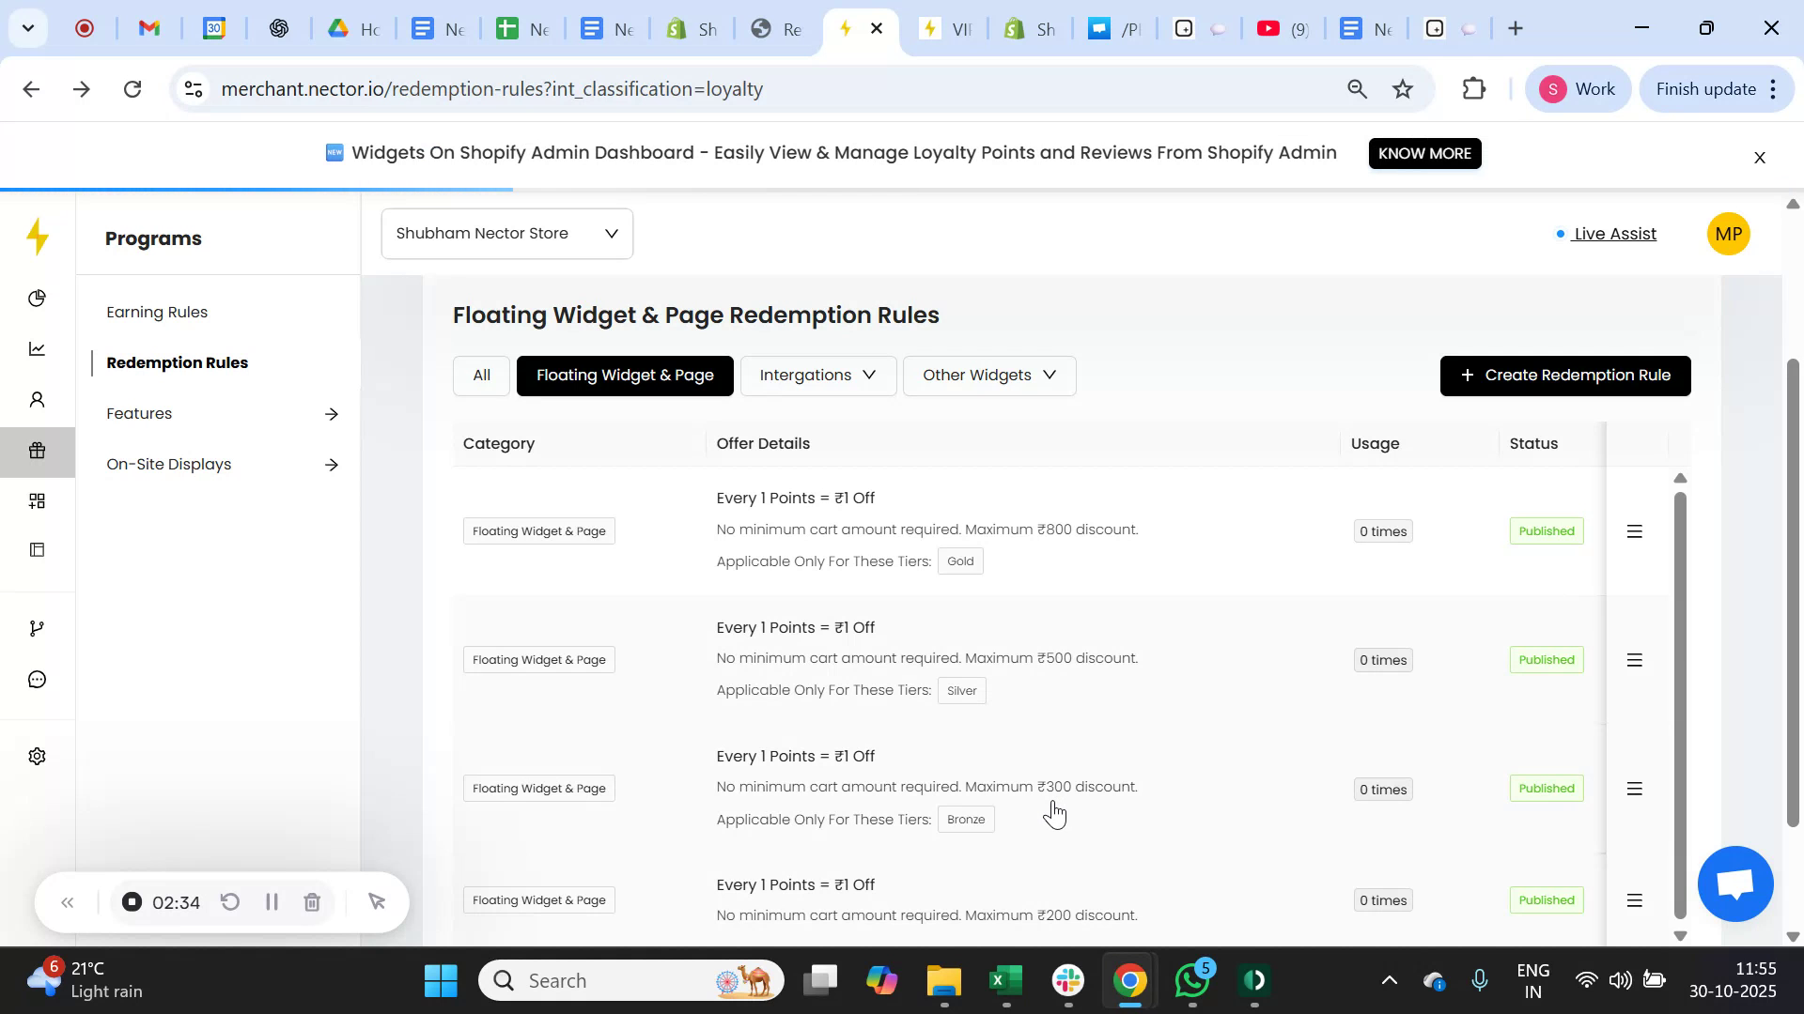Expand the Other Widgets filter dropdown
The width and height of the screenshot is (1804, 1014).
pos(988,376)
